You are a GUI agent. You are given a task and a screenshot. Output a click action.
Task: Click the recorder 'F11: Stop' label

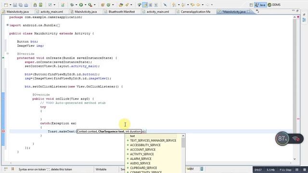coord(285,170)
